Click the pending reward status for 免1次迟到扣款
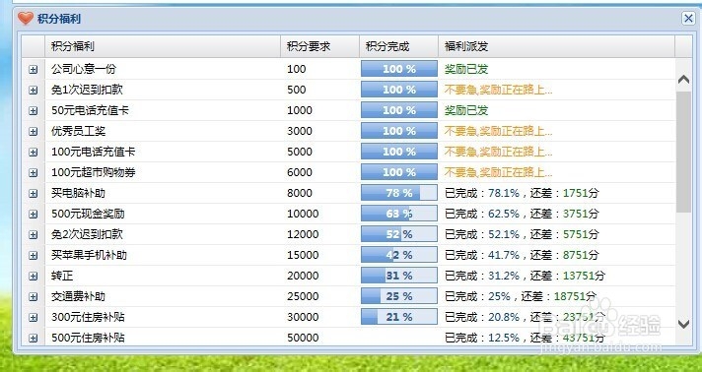This screenshot has width=702, height=372. pyautogui.click(x=498, y=90)
